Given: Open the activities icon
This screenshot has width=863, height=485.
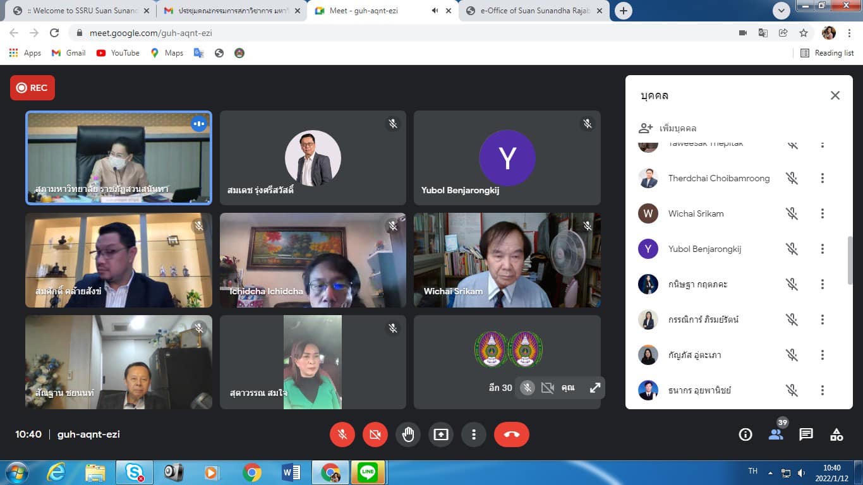Looking at the screenshot, I should tap(836, 434).
